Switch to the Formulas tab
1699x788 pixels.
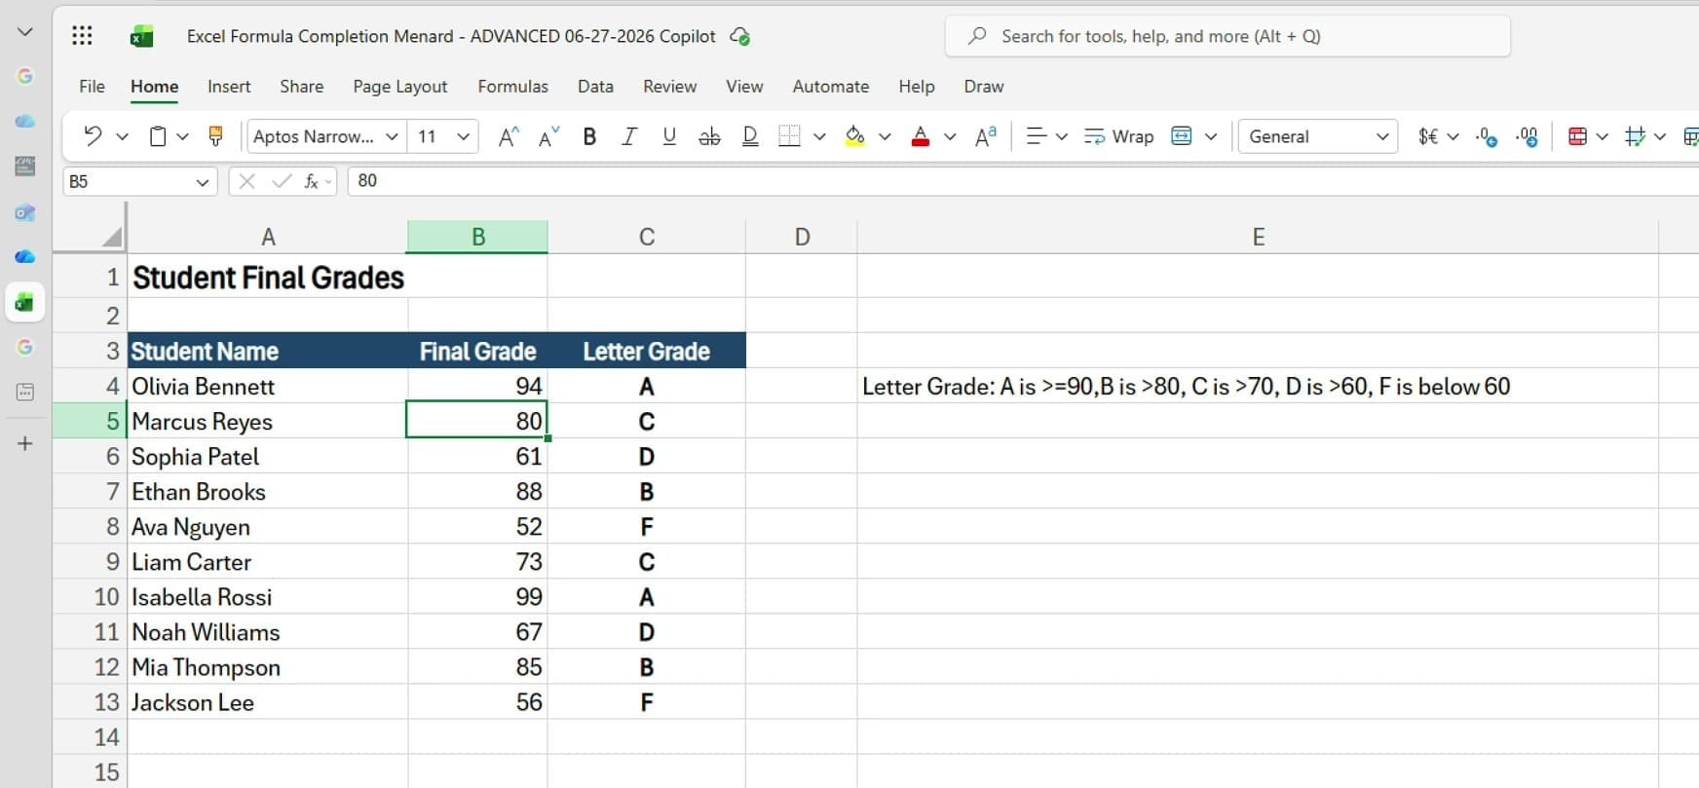pos(513,87)
